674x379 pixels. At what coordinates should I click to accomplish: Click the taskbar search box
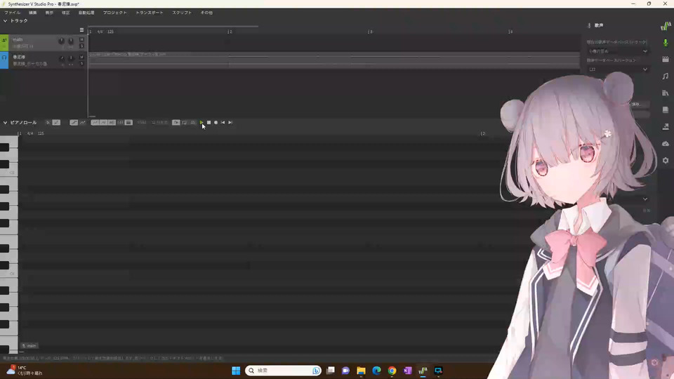[283, 371]
